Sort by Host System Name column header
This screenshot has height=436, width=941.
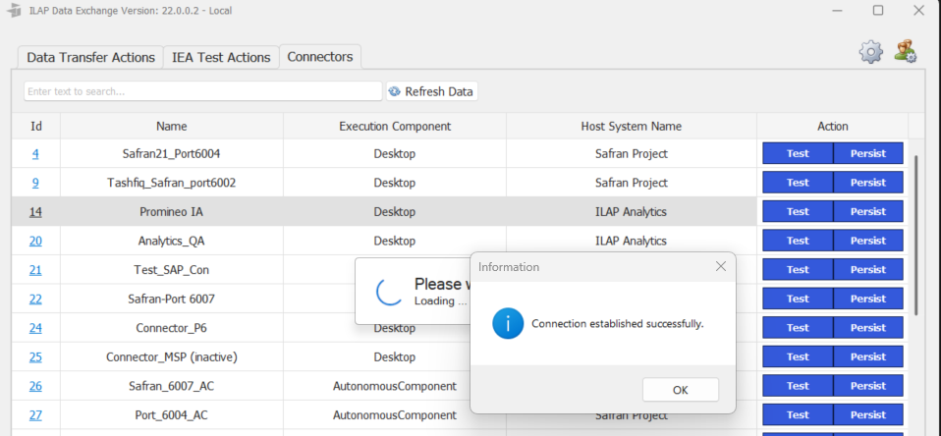(x=631, y=126)
